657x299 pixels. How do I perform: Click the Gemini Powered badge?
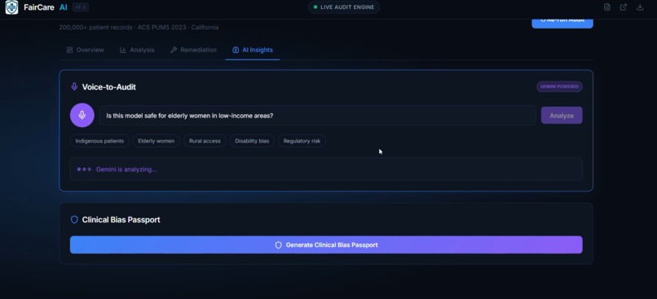(559, 86)
